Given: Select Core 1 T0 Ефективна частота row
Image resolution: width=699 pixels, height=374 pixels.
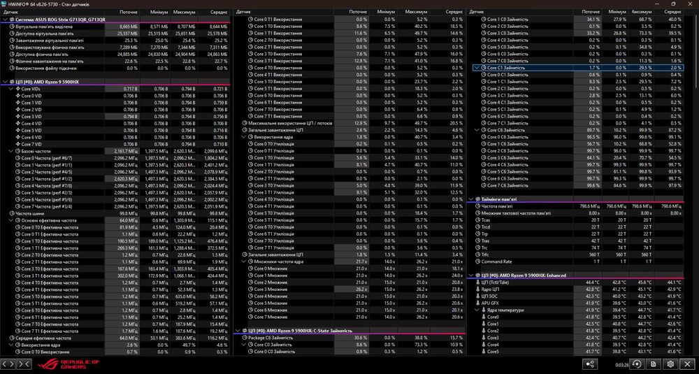Looking at the screenshot, I should tap(116, 241).
